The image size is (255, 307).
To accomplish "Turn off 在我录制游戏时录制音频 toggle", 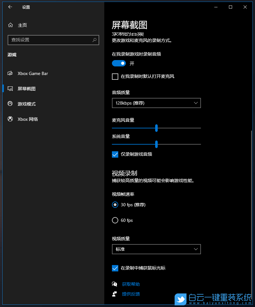I will click(119, 63).
